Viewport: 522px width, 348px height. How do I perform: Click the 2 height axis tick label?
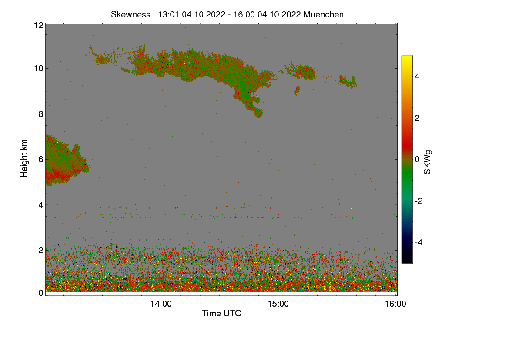[41, 250]
